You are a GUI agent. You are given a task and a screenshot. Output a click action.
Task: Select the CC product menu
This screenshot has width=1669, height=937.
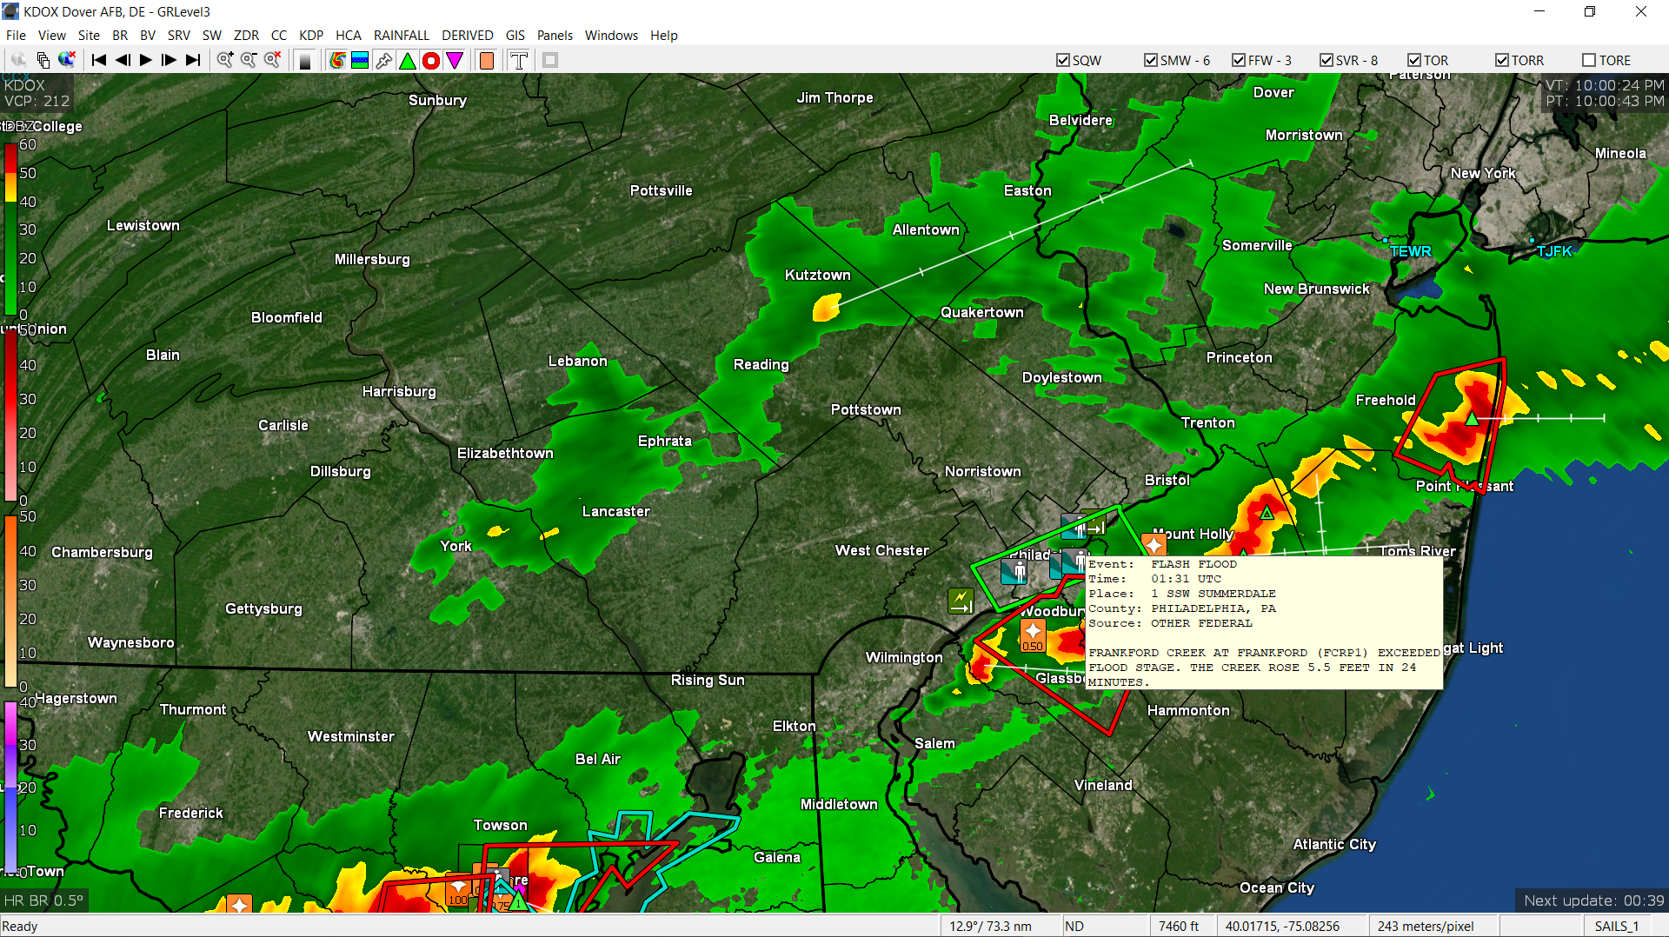pos(279,36)
